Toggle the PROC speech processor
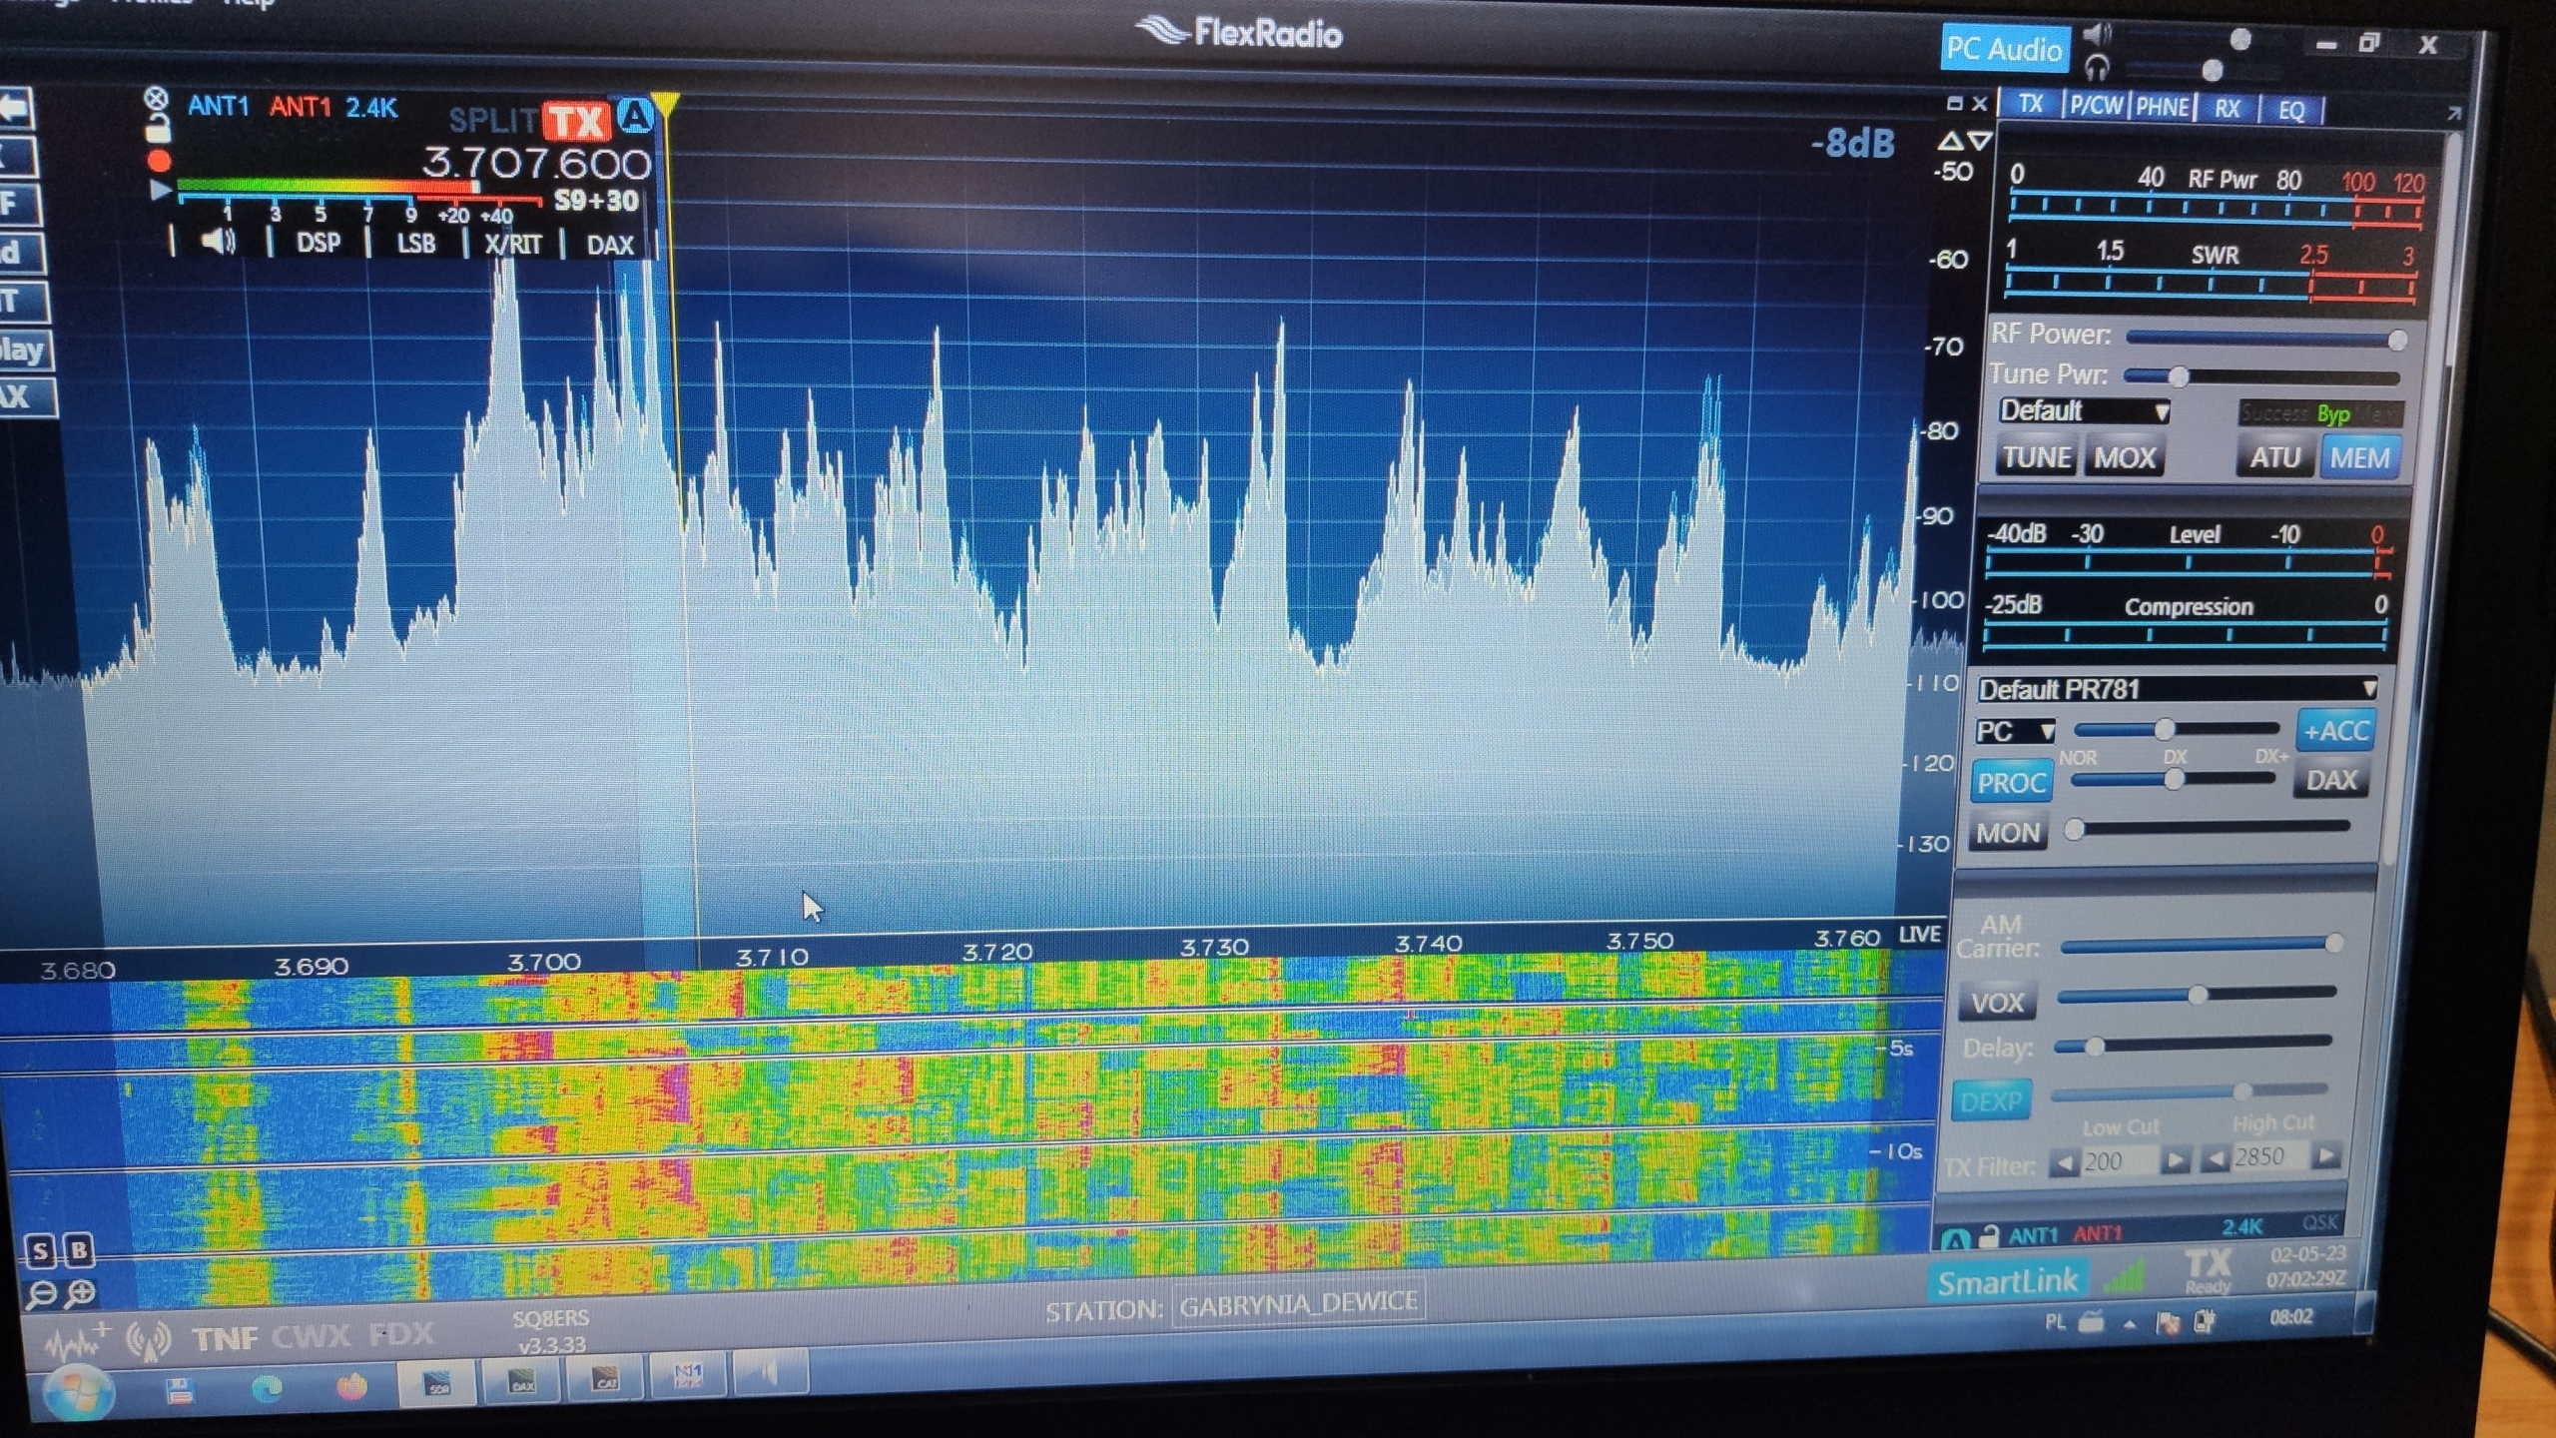This screenshot has width=2556, height=1438. (x=2011, y=783)
